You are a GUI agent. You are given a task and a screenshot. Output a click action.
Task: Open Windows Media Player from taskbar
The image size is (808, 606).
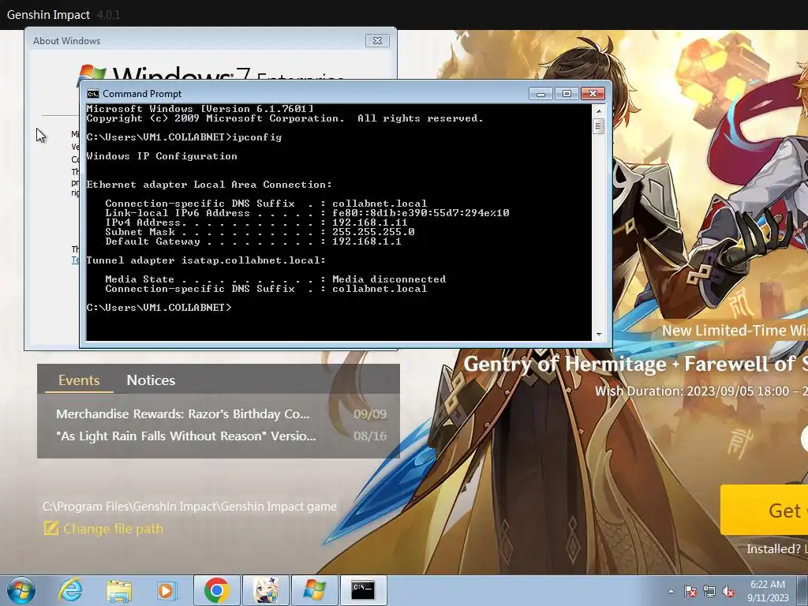166,590
